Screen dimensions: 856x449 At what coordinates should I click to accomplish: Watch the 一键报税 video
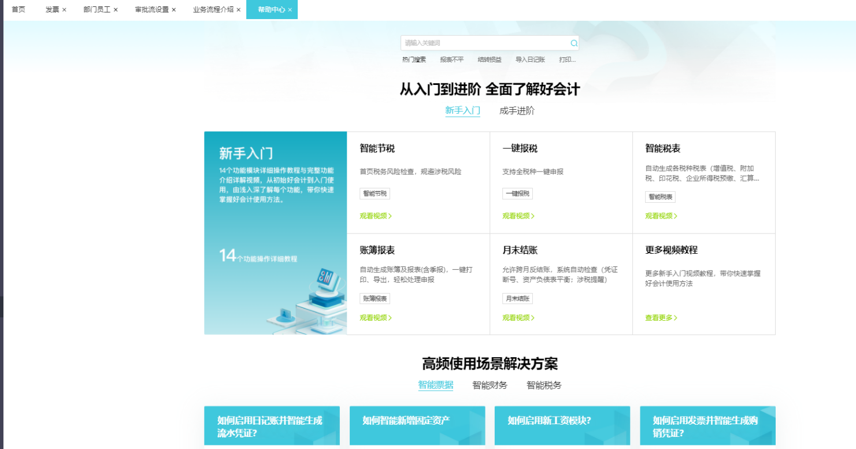pyautogui.click(x=518, y=216)
